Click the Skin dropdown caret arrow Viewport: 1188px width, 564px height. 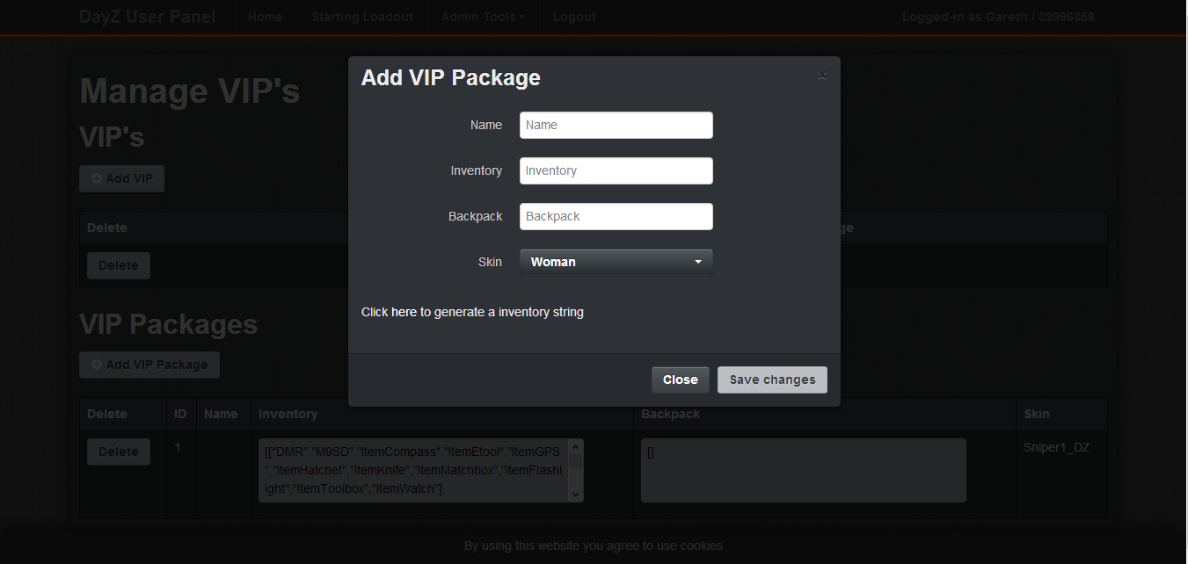coord(698,262)
